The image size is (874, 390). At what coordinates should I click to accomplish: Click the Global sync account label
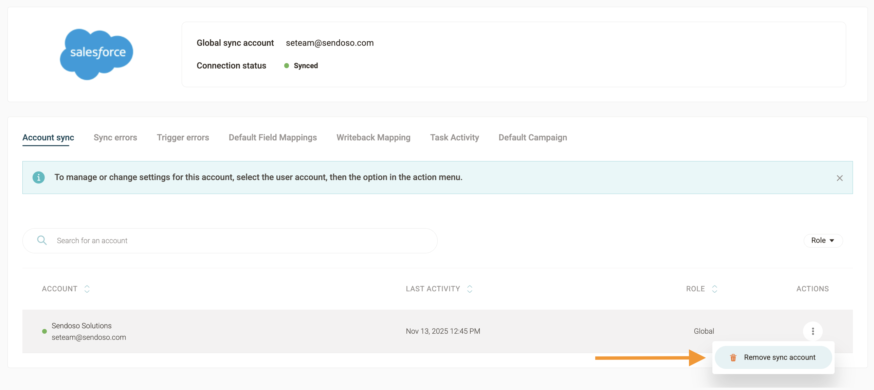tap(235, 43)
